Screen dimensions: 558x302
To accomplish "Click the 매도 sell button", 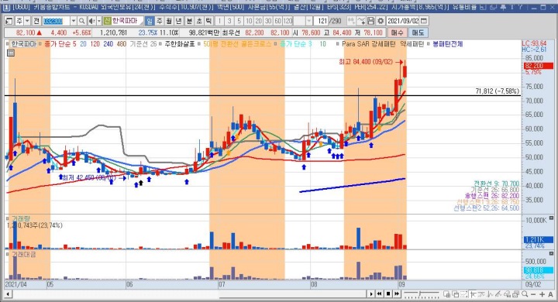I will (418, 33).
